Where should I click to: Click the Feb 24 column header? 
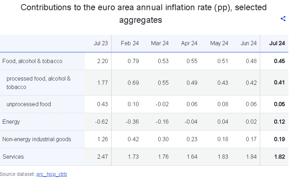130,43
